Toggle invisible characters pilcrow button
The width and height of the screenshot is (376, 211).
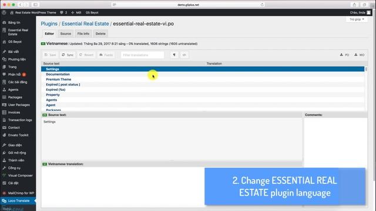point(174,55)
